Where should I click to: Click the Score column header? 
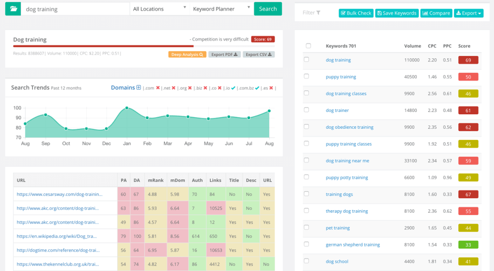(464, 46)
